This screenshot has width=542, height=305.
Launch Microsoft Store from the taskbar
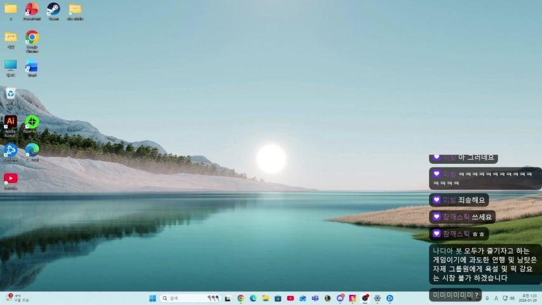(278, 298)
